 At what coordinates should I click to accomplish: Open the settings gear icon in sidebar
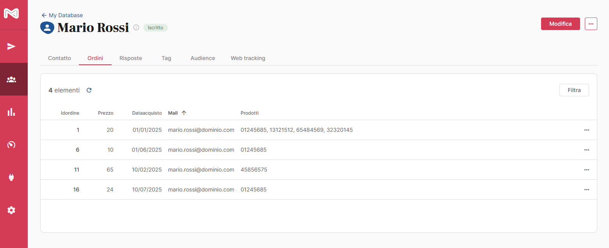tap(11, 210)
